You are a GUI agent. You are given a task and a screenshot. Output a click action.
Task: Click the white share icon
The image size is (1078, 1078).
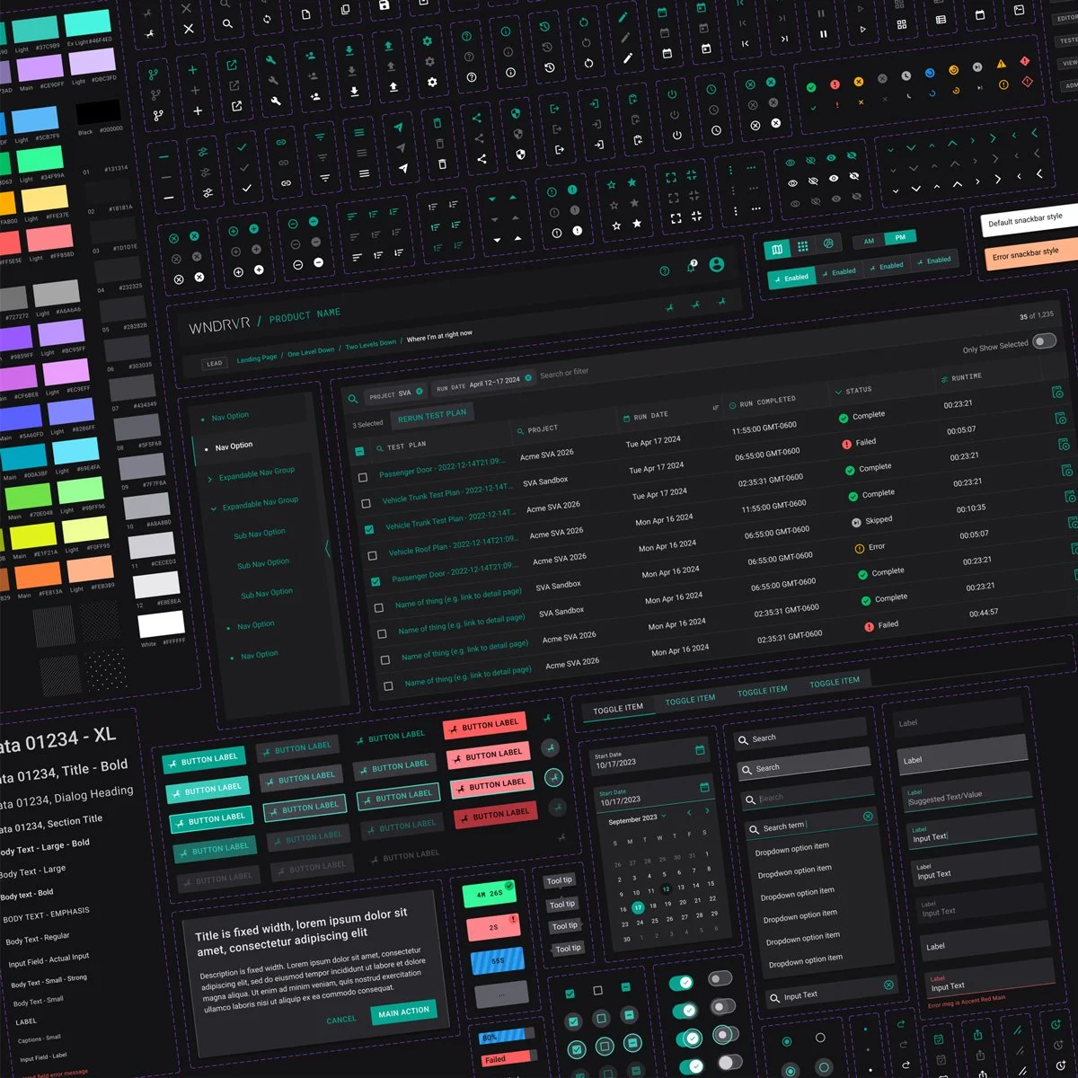click(482, 159)
